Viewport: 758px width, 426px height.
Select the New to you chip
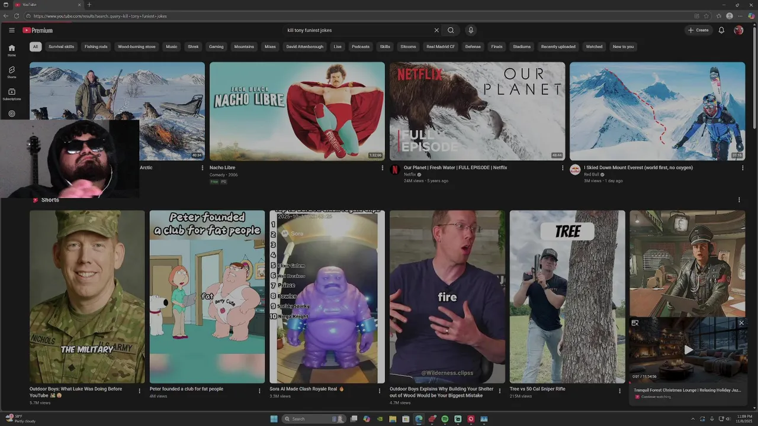(x=623, y=47)
